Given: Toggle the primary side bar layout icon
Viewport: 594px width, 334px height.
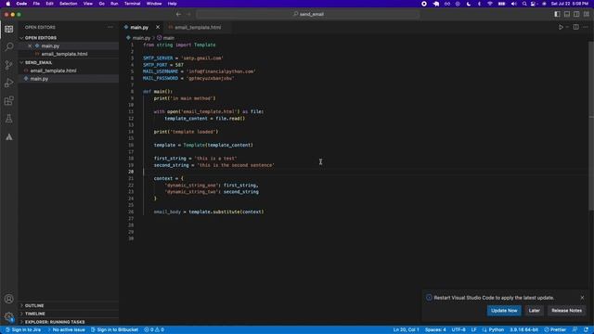Looking at the screenshot, I should (x=557, y=14).
